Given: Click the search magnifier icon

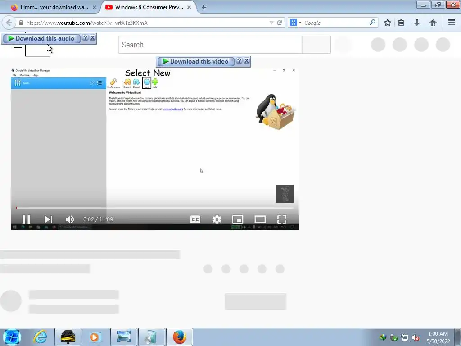Looking at the screenshot, I should click(372, 23).
